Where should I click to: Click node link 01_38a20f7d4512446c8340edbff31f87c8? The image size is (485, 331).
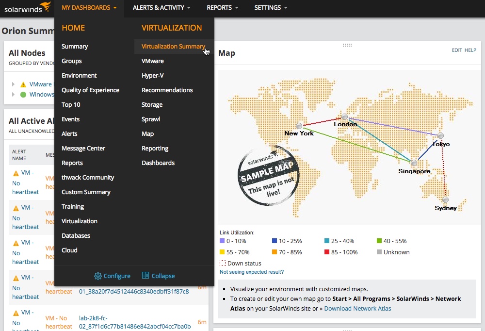pyautogui.click(x=134, y=291)
